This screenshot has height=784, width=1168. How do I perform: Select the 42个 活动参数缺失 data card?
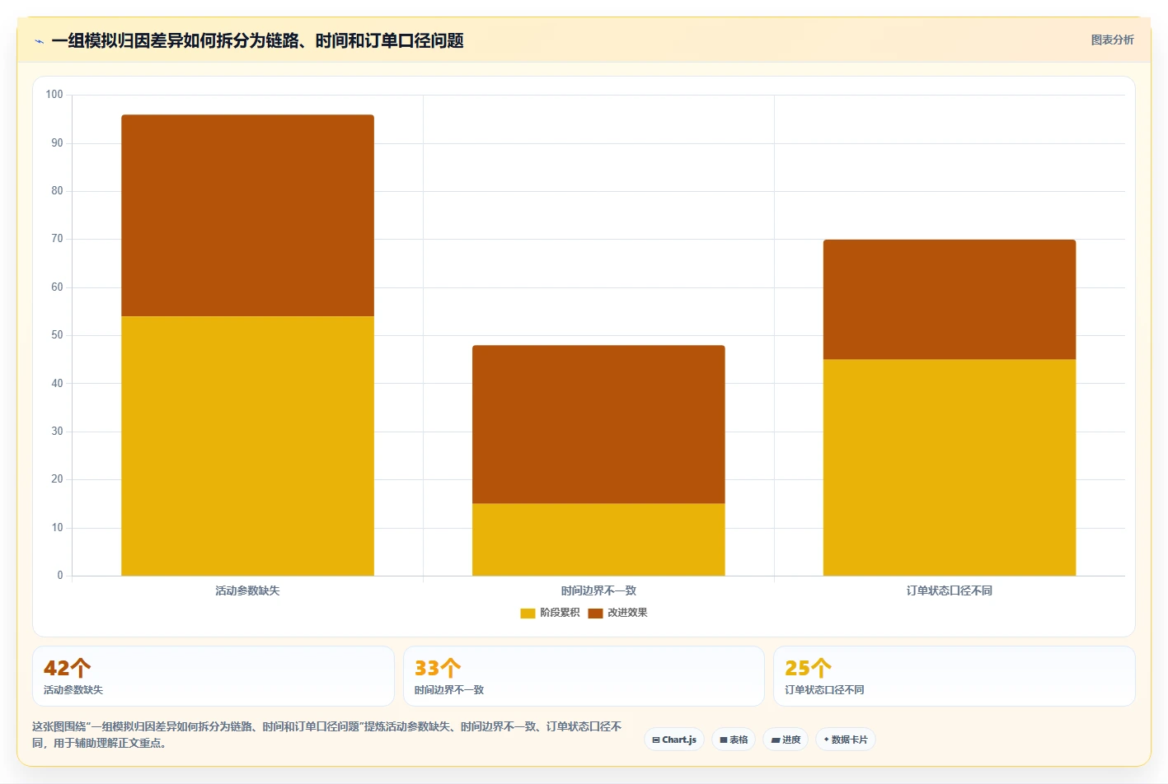pyautogui.click(x=213, y=676)
